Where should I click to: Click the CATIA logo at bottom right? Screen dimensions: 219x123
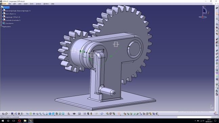(216, 114)
